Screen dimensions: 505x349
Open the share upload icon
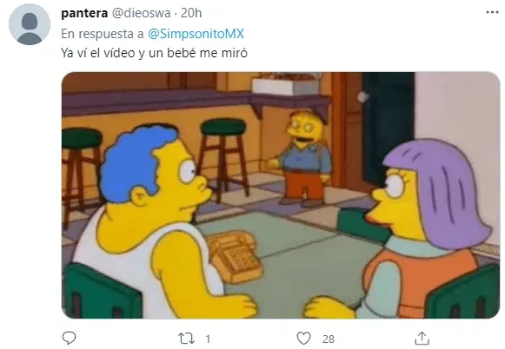422,338
